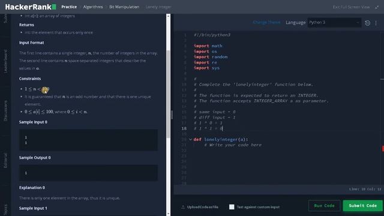The width and height of the screenshot is (384, 216).
Task: Open the editor three-dot options menu
Action: click(376, 23)
